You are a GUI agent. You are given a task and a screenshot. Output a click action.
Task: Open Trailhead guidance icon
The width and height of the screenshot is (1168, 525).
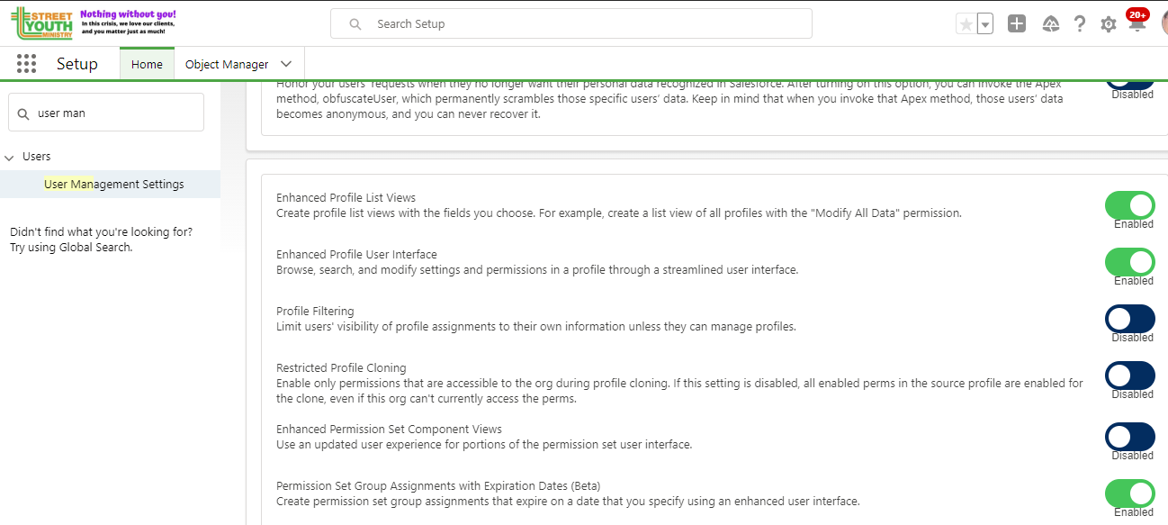point(1050,24)
